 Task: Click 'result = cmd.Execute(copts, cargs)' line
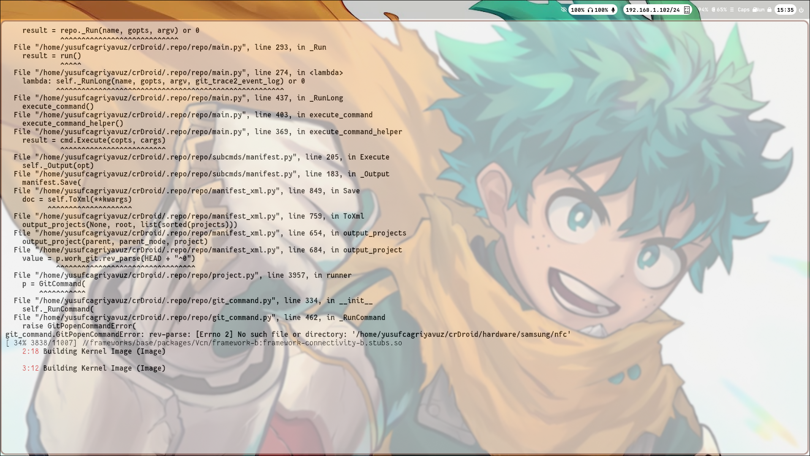[x=94, y=140]
